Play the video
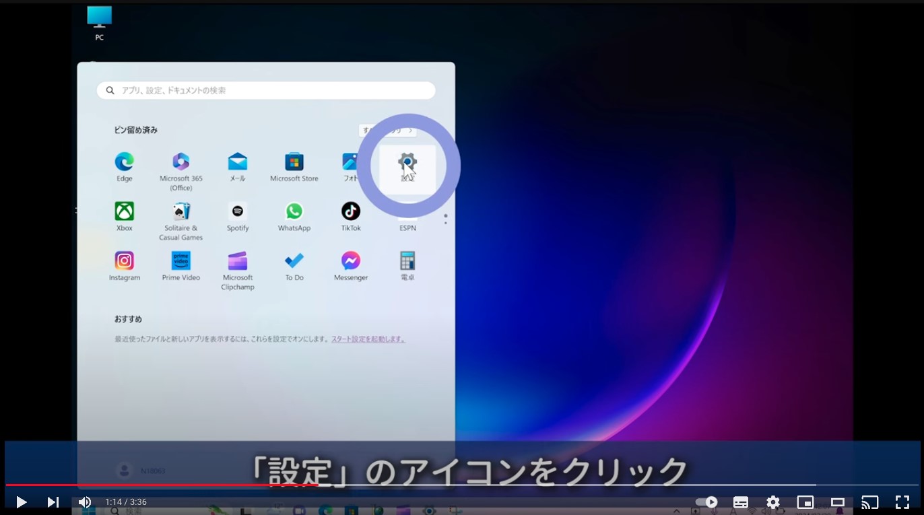 21,502
